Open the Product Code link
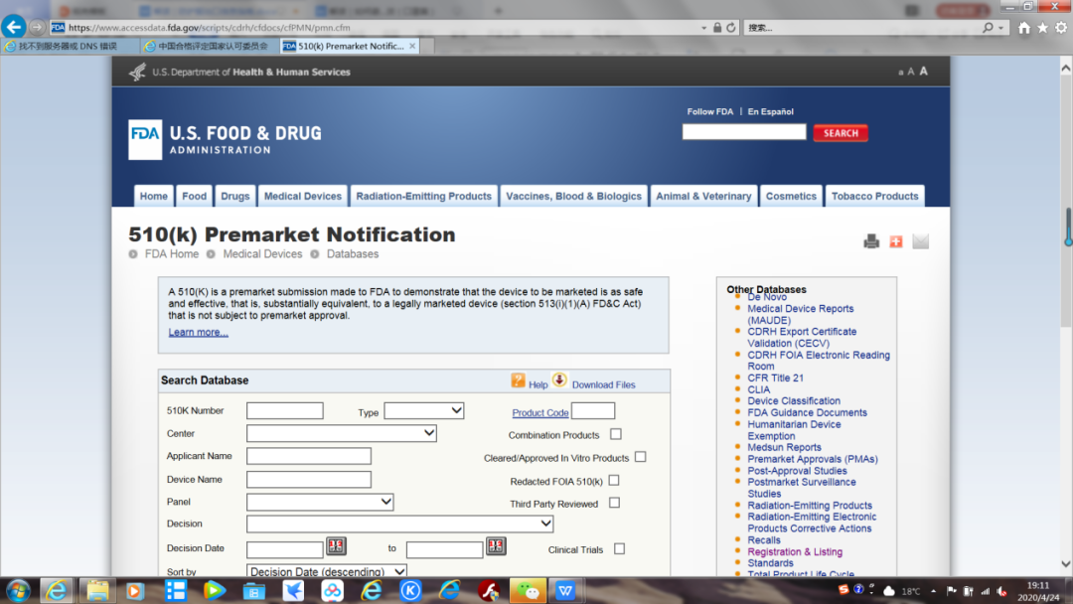1073x604 pixels. (539, 412)
